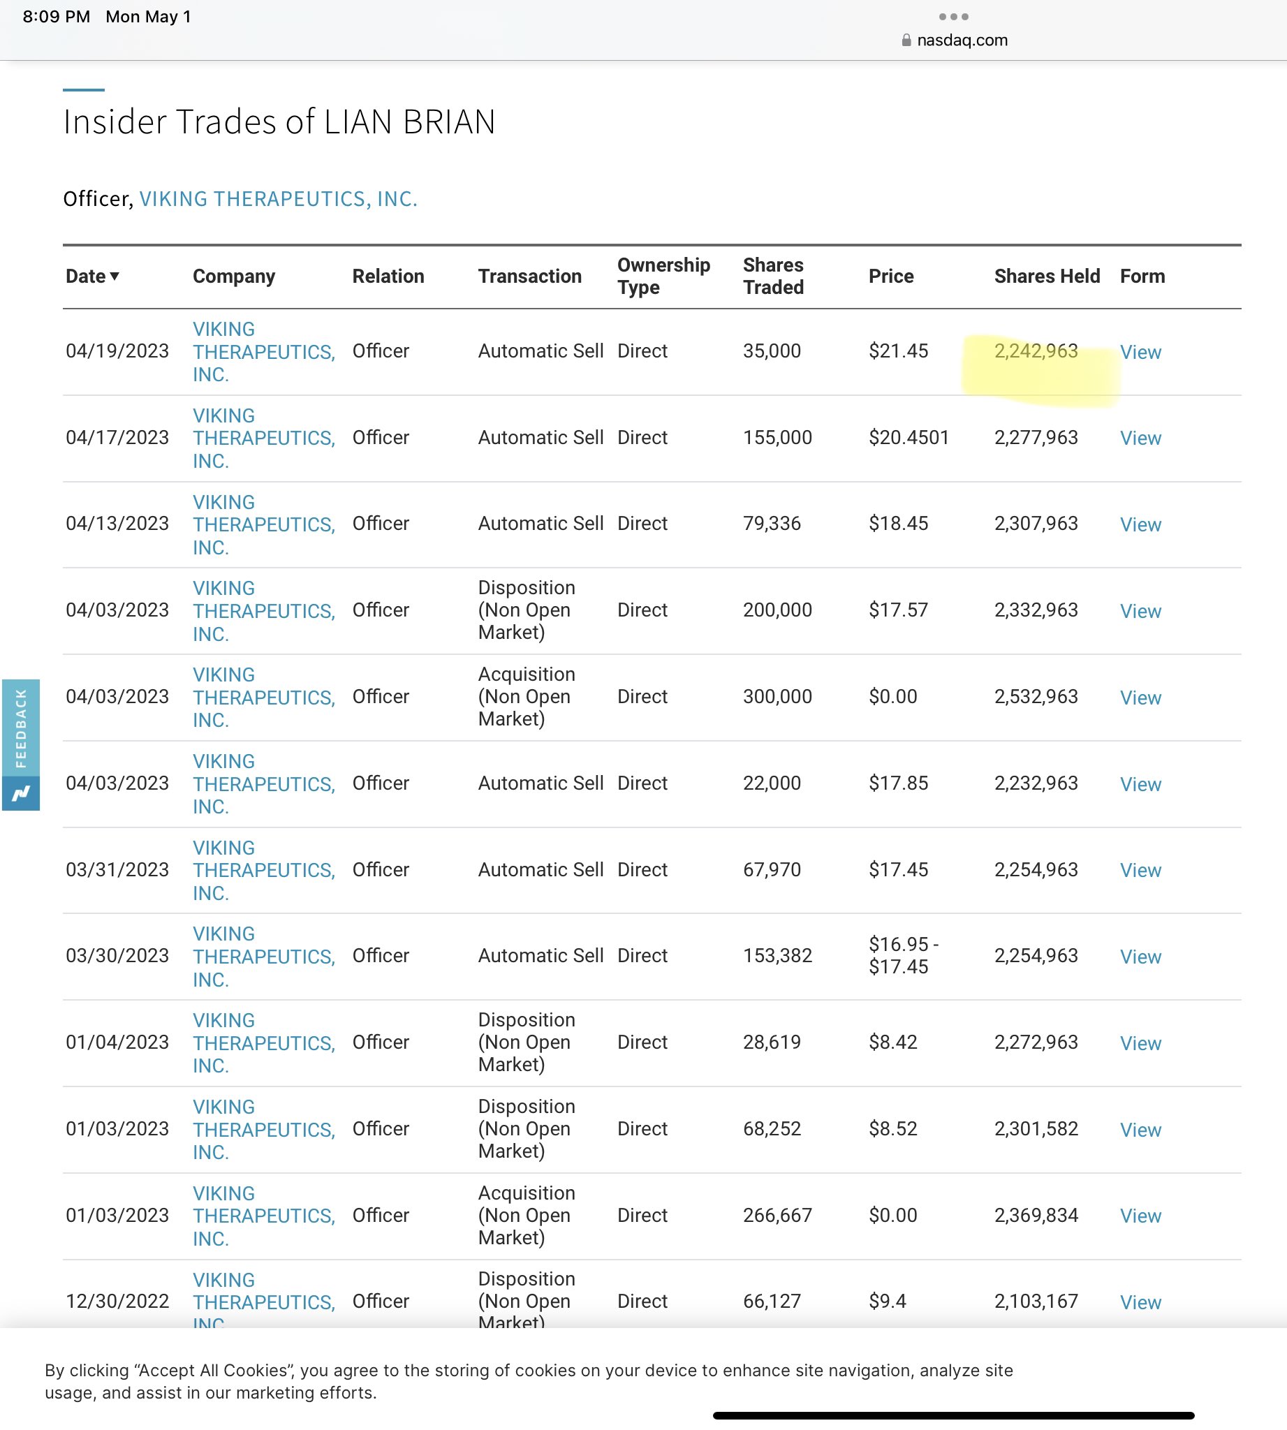View the form for 03/30/2023 trade
This screenshot has width=1287, height=1430.
(x=1140, y=956)
